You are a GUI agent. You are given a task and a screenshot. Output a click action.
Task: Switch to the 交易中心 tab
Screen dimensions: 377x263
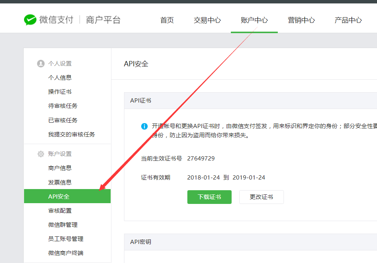[207, 20]
